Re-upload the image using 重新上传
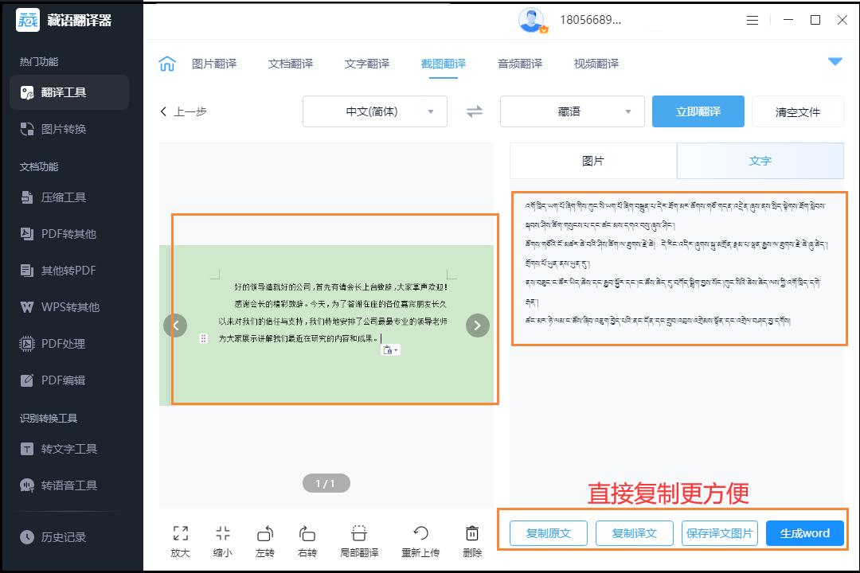 (420, 540)
